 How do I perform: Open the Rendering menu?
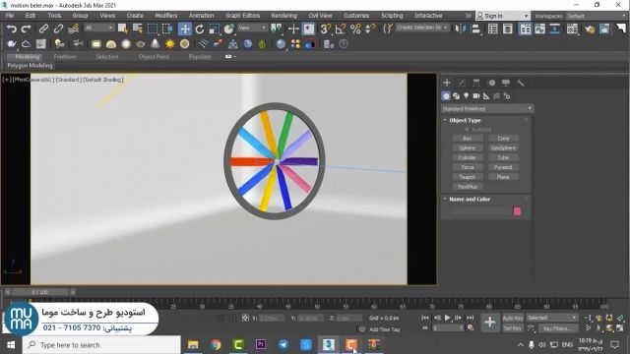point(284,16)
